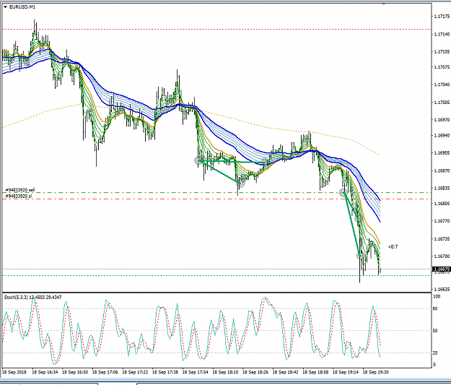The width and height of the screenshot is (451, 385).
Task: Click the chart shift marker at top
Action: (383, 4)
